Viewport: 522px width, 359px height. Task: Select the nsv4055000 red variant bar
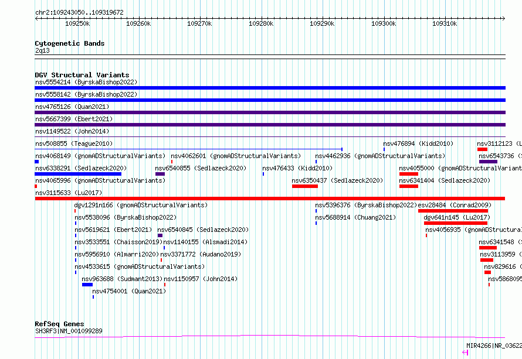409,174
